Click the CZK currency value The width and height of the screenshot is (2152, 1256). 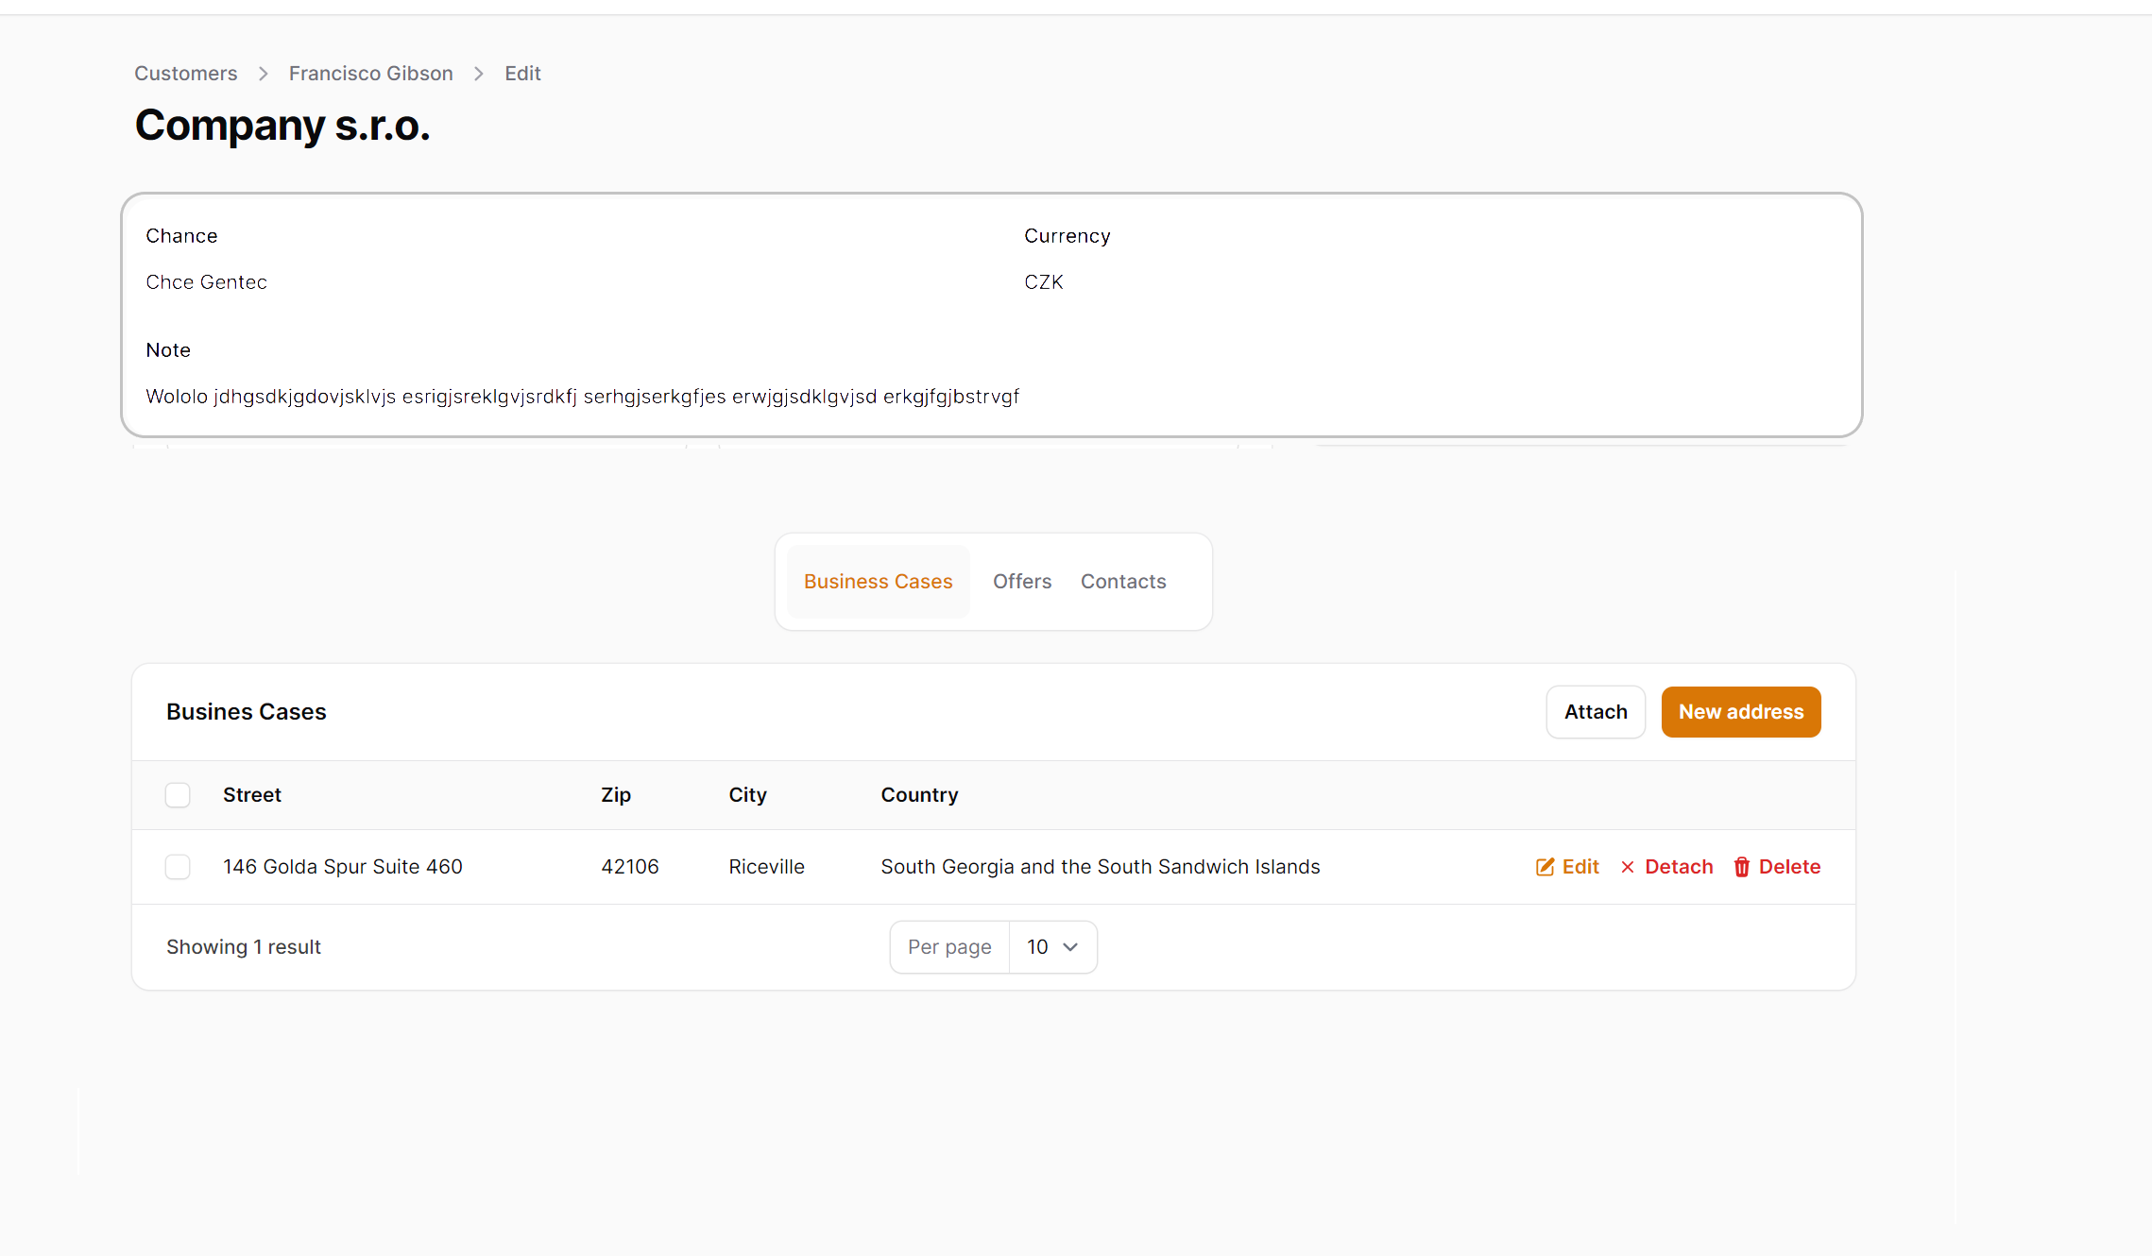1044,282
